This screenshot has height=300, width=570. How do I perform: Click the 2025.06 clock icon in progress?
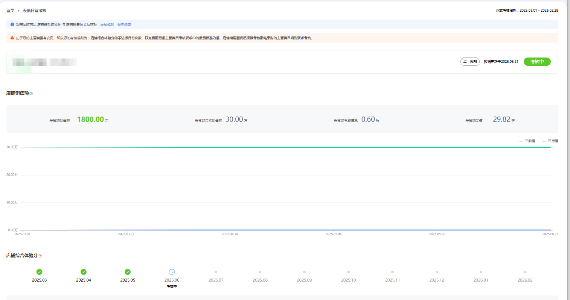click(172, 272)
